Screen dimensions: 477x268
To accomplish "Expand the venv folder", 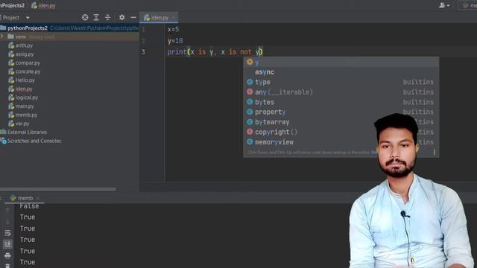I will point(2,36).
